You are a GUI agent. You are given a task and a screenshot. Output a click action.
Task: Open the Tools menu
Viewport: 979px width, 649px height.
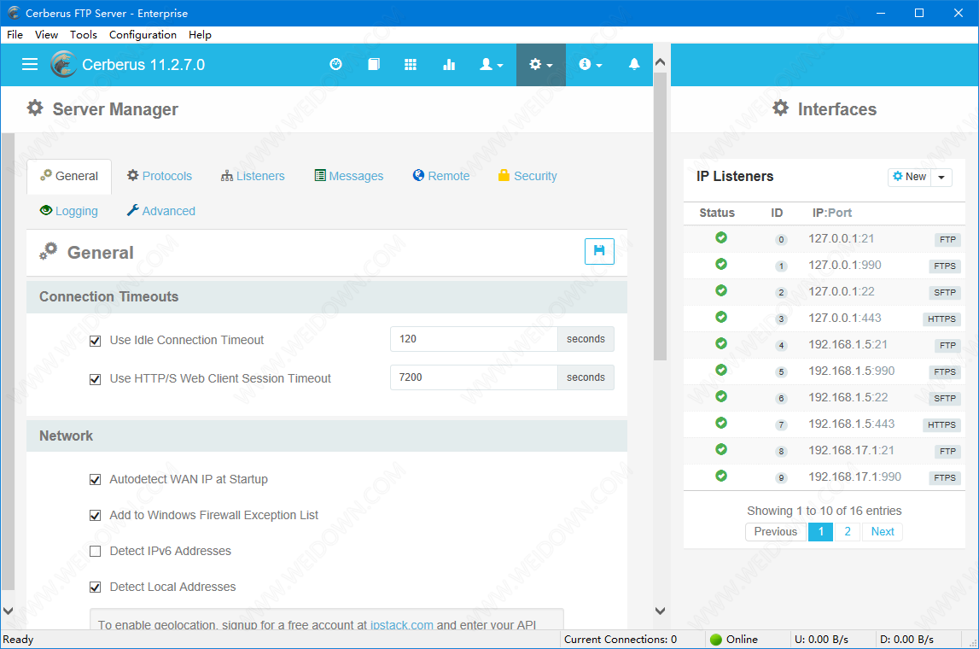click(83, 34)
